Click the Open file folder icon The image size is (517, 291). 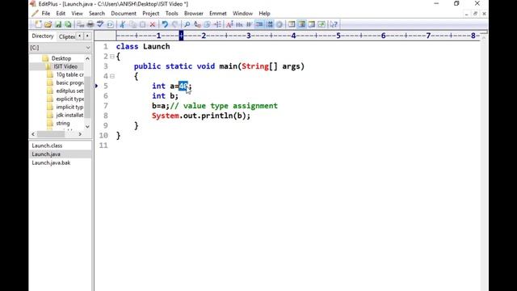click(x=48, y=24)
